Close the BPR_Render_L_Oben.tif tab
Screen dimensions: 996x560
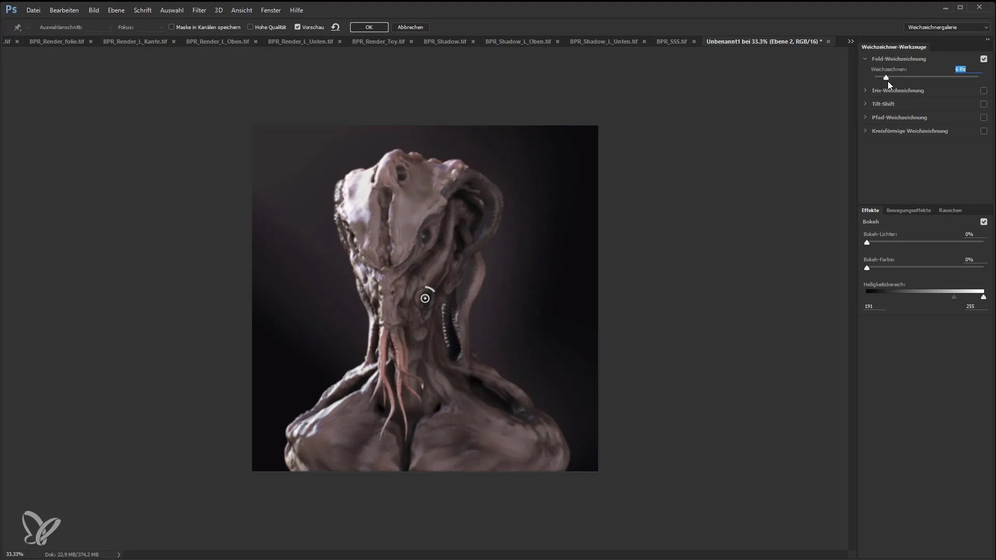click(256, 41)
